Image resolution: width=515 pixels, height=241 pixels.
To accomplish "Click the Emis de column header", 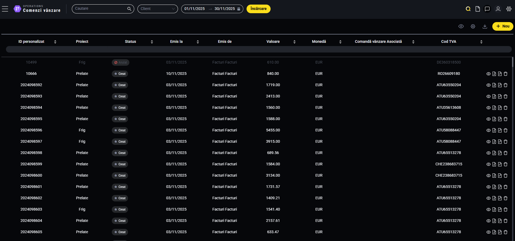I will 225,41.
